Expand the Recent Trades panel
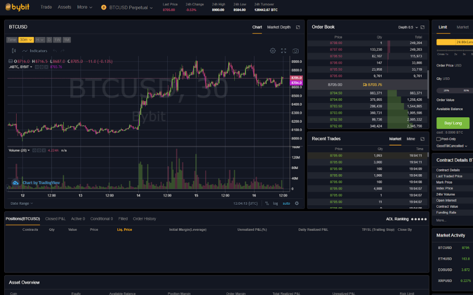The width and height of the screenshot is (473, 295). [x=422, y=139]
